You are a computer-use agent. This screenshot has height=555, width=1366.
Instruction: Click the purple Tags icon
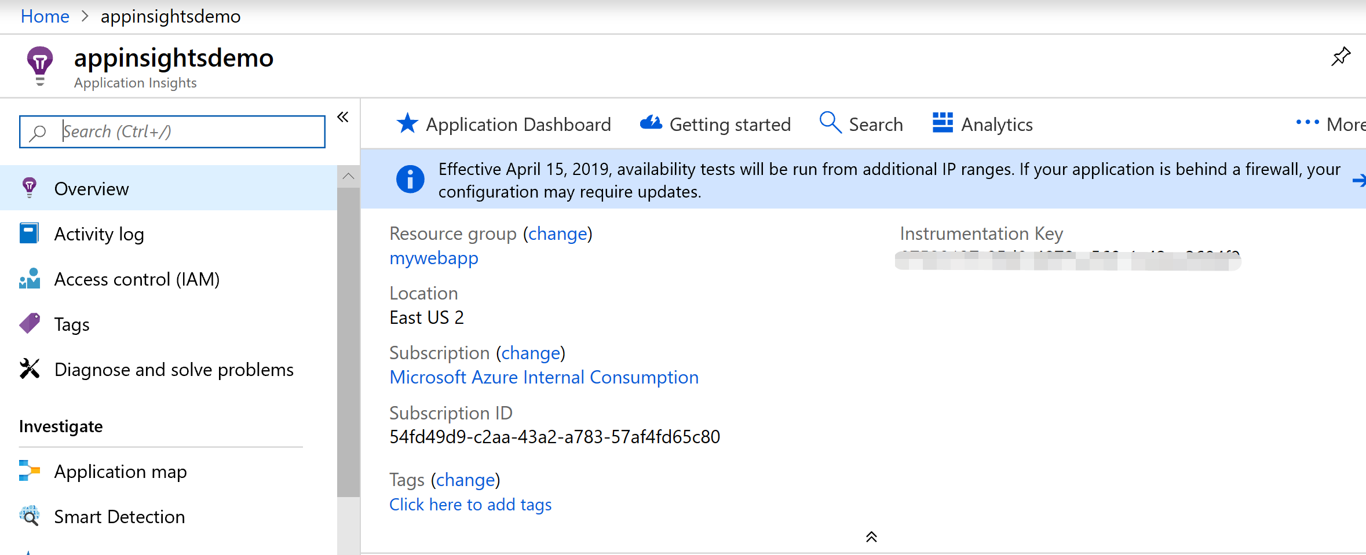(30, 323)
